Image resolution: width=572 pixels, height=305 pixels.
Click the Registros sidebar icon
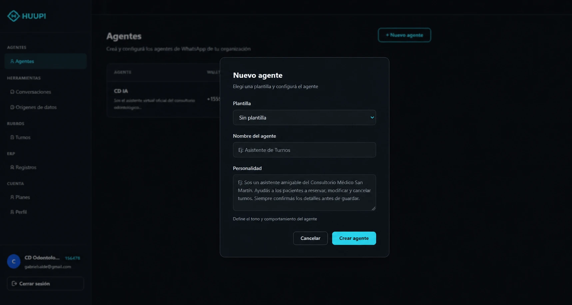(12, 167)
